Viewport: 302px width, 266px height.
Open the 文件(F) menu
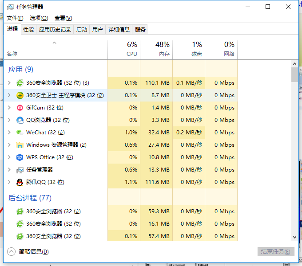pos(15,18)
